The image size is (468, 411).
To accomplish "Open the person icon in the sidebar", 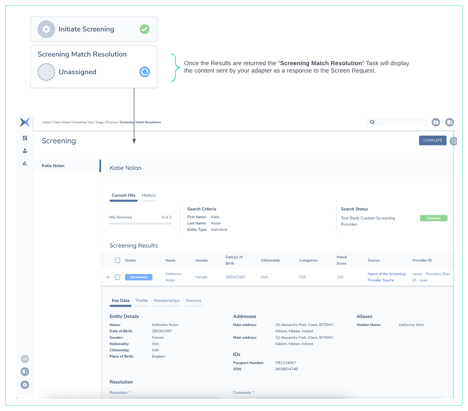I will coord(25,151).
